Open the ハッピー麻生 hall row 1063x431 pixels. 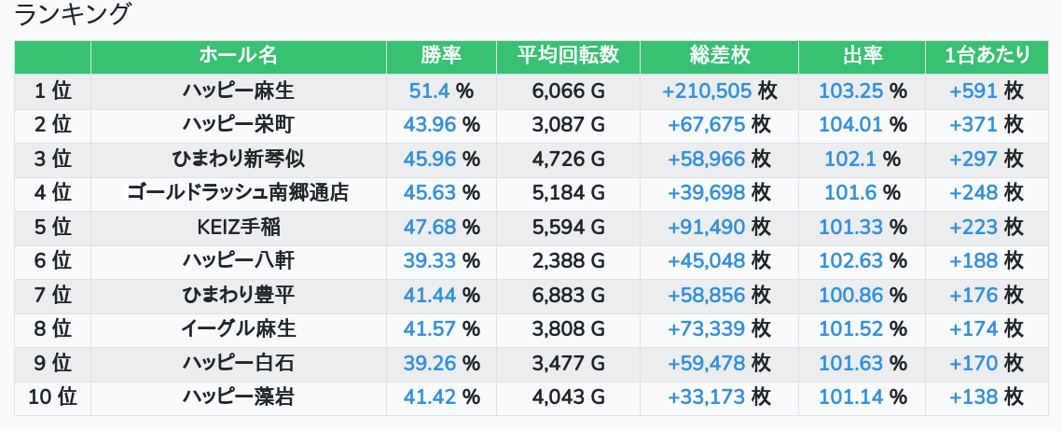coord(238,90)
